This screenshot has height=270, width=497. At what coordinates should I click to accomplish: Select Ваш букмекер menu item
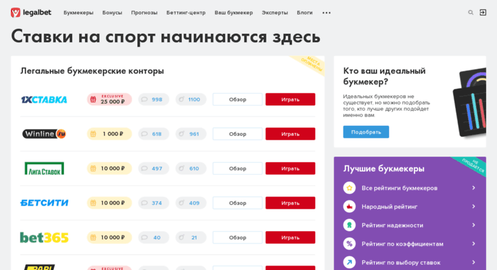tap(233, 13)
